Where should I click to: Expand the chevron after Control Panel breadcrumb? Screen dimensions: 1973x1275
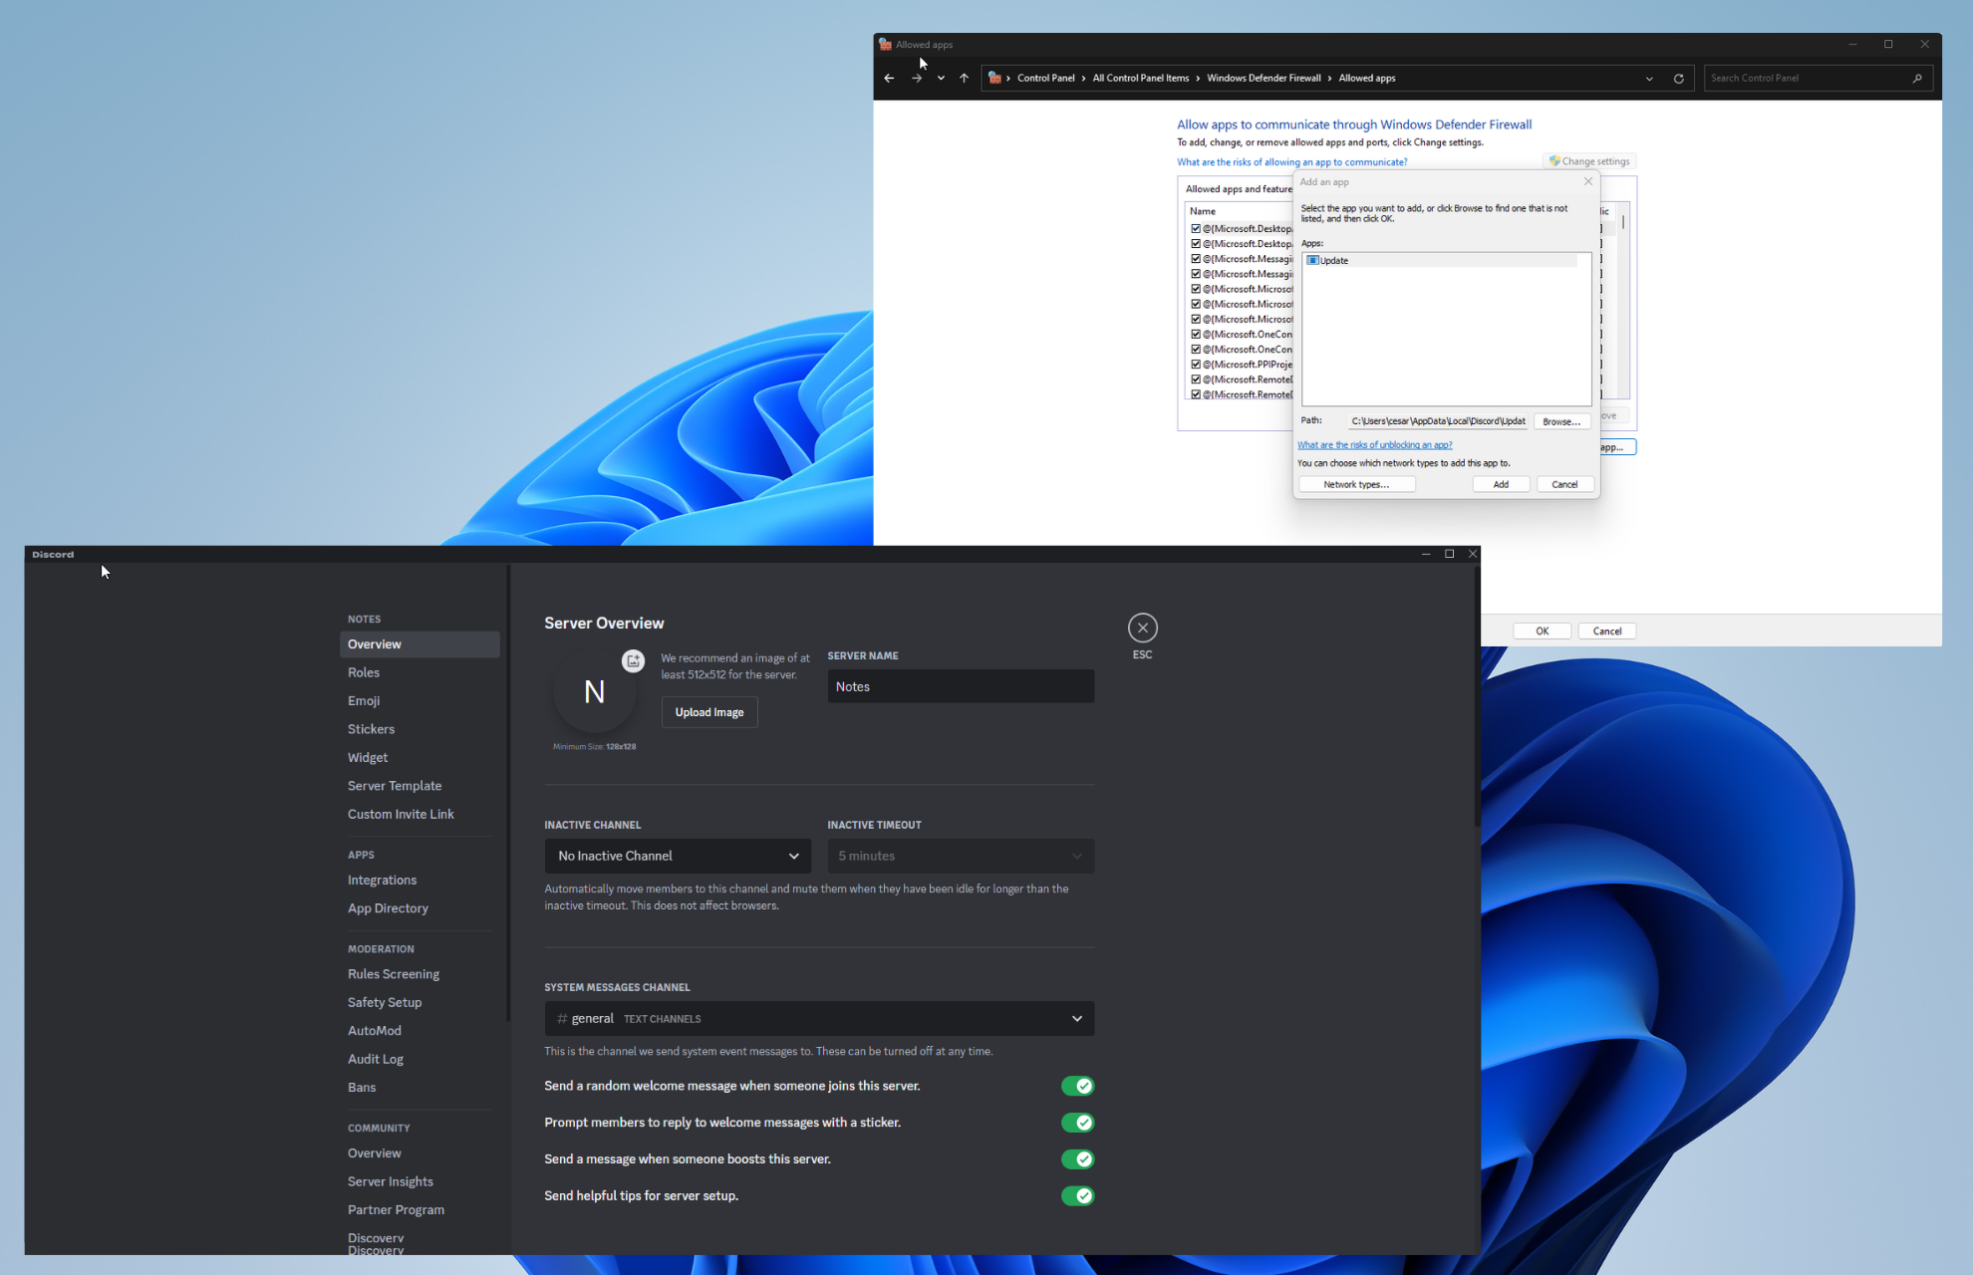[1083, 78]
